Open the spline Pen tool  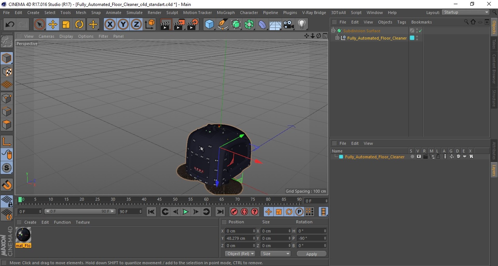coord(223,24)
